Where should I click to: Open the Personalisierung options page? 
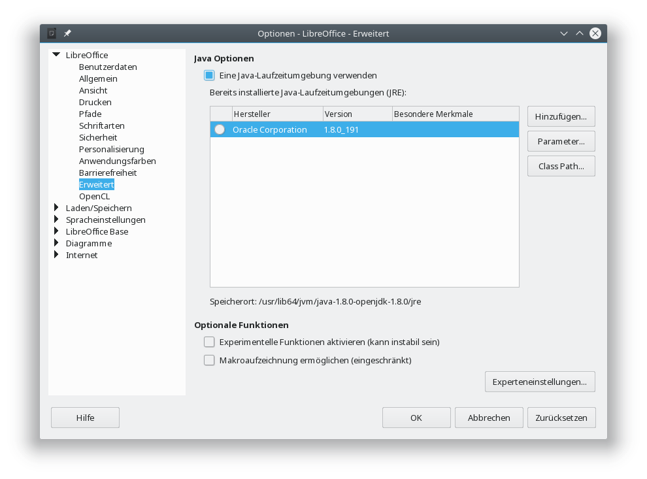click(x=111, y=149)
